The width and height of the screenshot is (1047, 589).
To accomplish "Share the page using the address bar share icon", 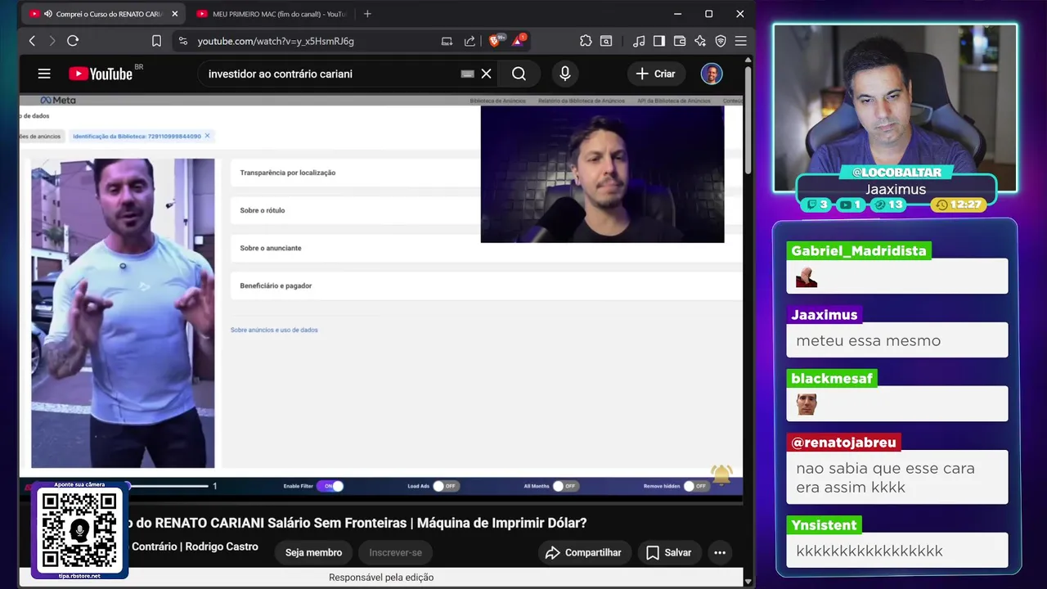I will pyautogui.click(x=470, y=41).
